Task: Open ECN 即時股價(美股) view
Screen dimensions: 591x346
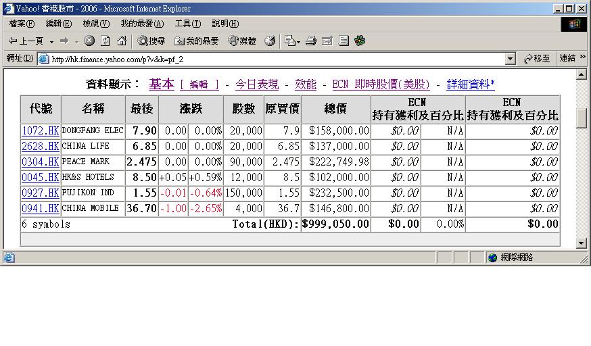Action: tap(381, 84)
